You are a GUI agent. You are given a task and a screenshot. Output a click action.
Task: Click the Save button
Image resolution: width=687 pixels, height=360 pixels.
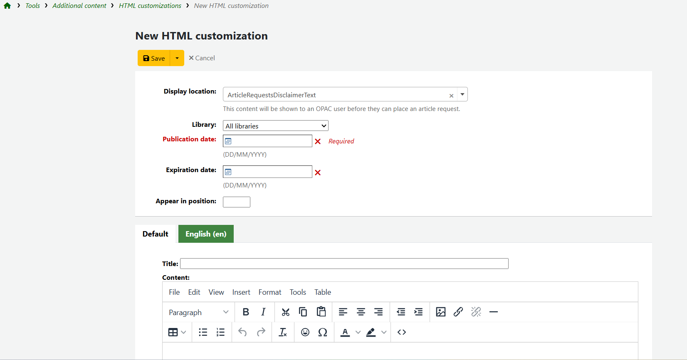(x=154, y=58)
